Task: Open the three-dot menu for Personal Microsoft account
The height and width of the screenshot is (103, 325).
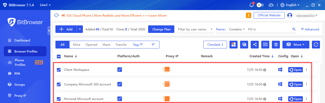Action: [x=306, y=99]
